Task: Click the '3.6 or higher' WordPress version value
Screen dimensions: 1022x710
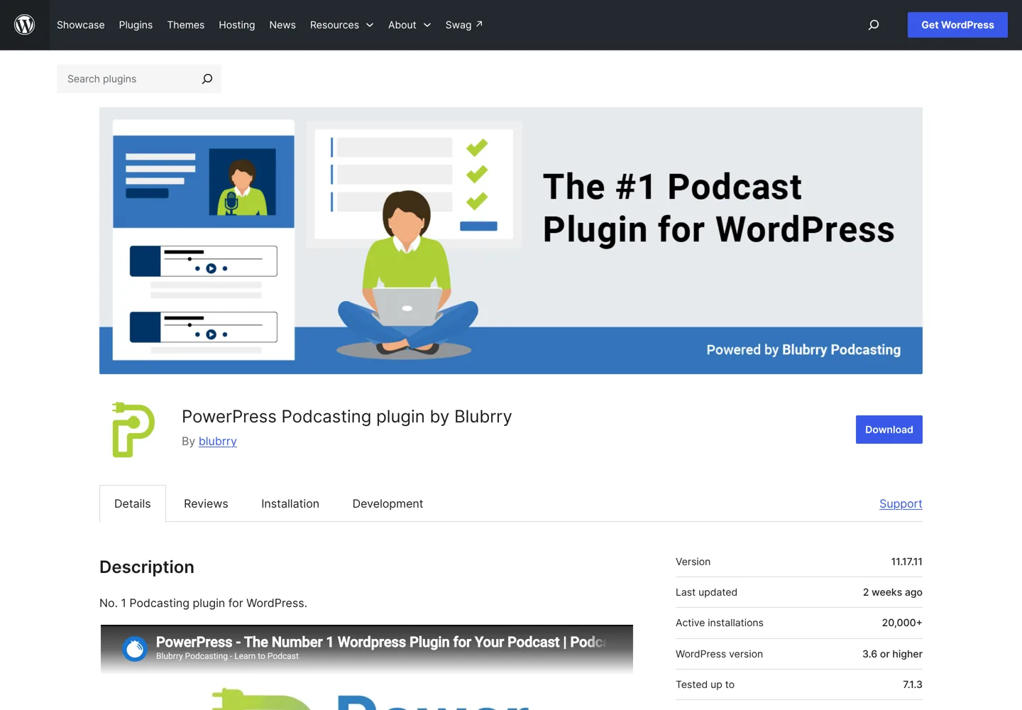Action: 892,654
